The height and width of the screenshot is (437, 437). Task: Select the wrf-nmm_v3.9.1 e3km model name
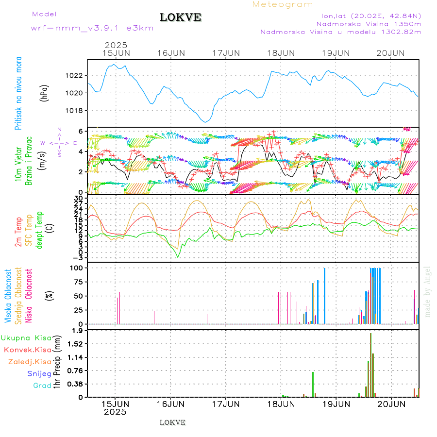(x=92, y=28)
